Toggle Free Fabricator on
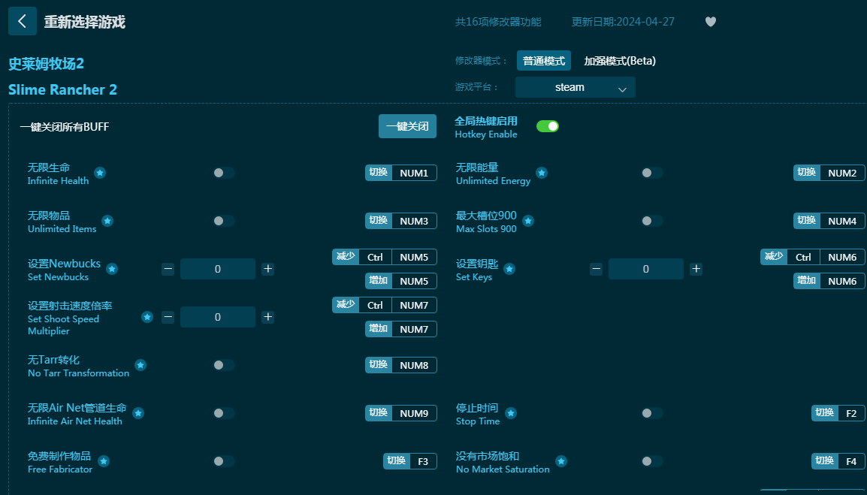The width and height of the screenshot is (867, 495). click(224, 461)
